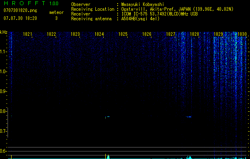Viewport: 250px width, 159px height.
Task: Click observer name Masayuki Kobayashi
Action: (143, 4)
